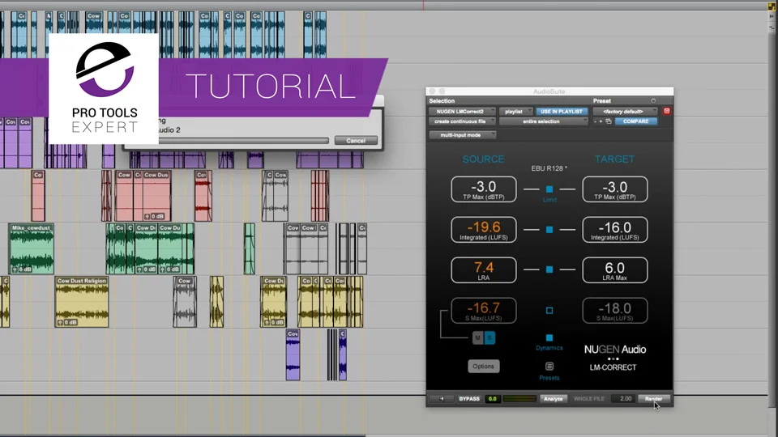778x437 pixels.
Task: Click the Analyze button
Action: 553,398
